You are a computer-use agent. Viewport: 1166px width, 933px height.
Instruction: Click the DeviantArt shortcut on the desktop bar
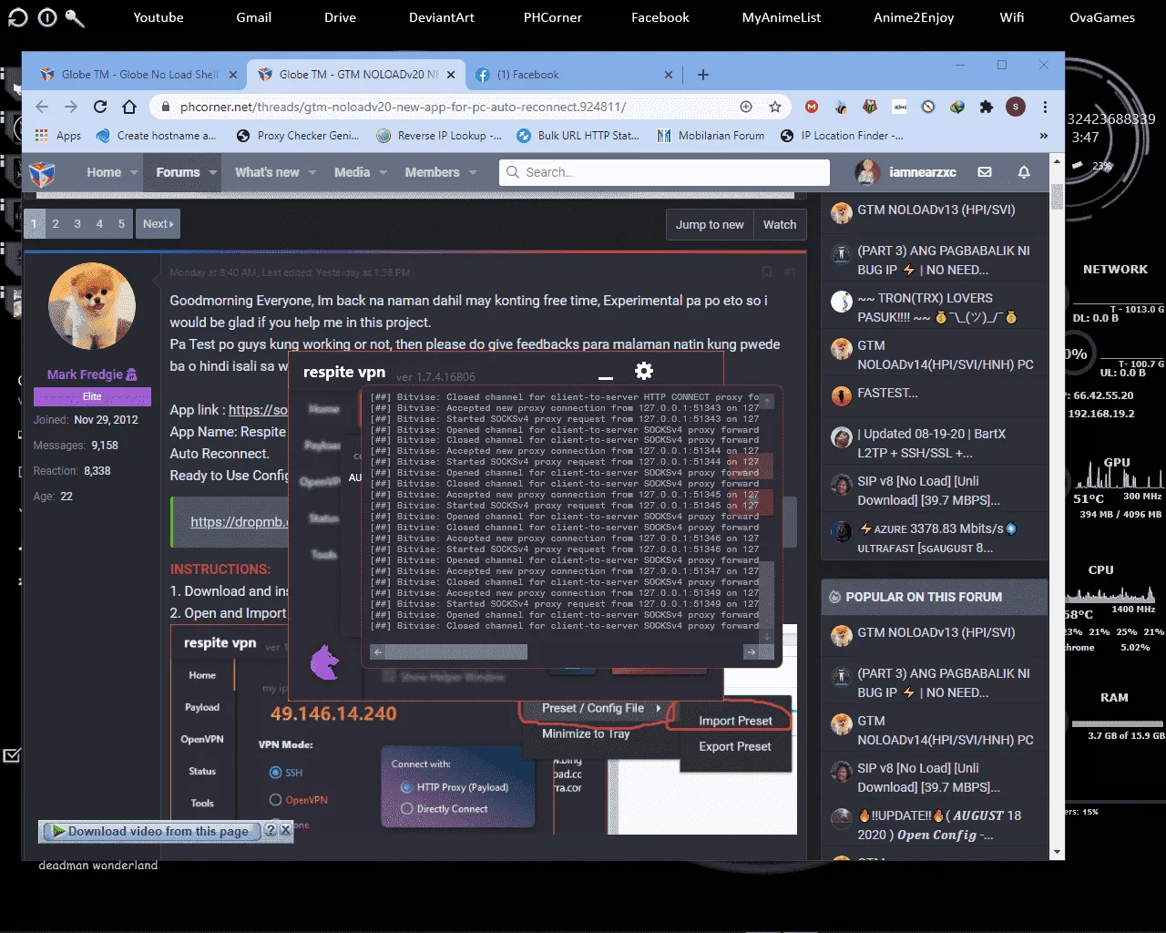442,17
